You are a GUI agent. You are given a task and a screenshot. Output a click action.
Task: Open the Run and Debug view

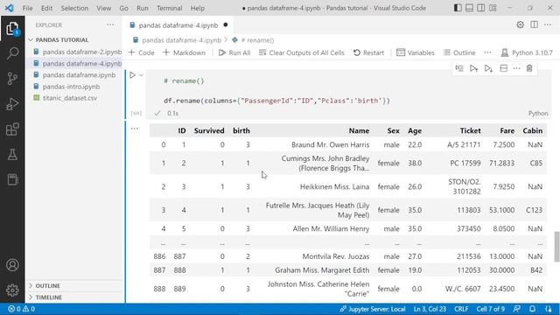pyautogui.click(x=12, y=104)
